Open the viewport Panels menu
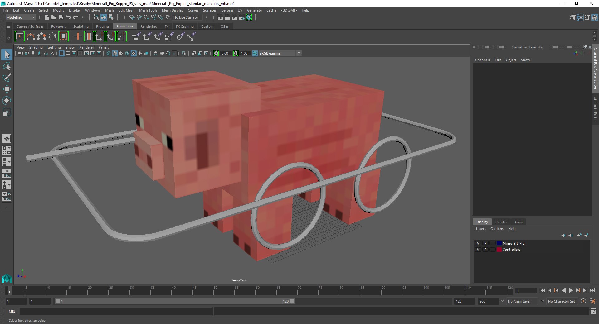The image size is (599, 324). pyautogui.click(x=104, y=47)
